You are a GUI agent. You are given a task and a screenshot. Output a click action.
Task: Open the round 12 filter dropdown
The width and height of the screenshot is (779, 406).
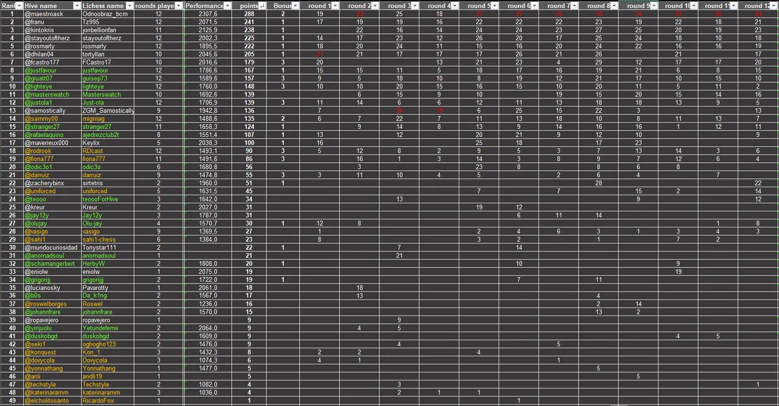774,5
